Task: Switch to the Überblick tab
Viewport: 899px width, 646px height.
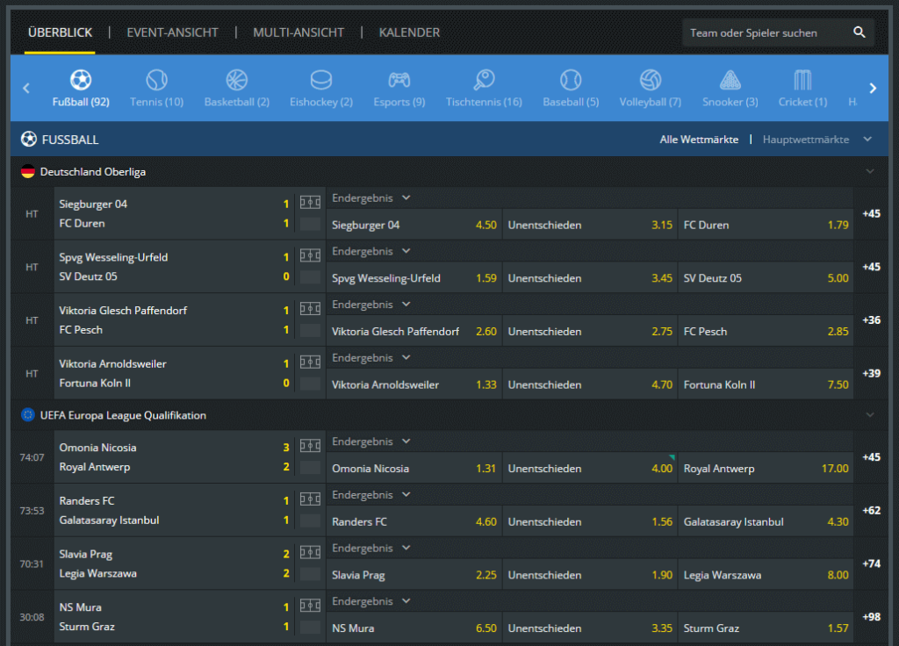Action: [x=61, y=32]
